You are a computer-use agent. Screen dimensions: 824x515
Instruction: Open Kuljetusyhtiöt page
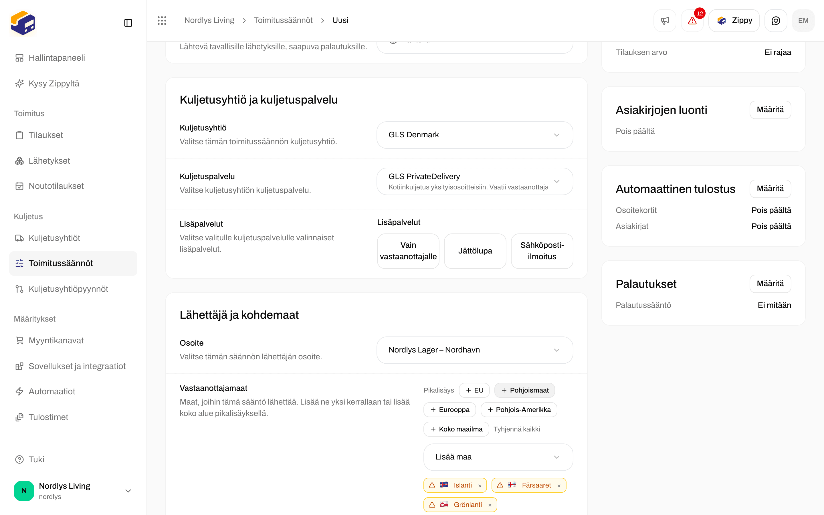(73, 238)
